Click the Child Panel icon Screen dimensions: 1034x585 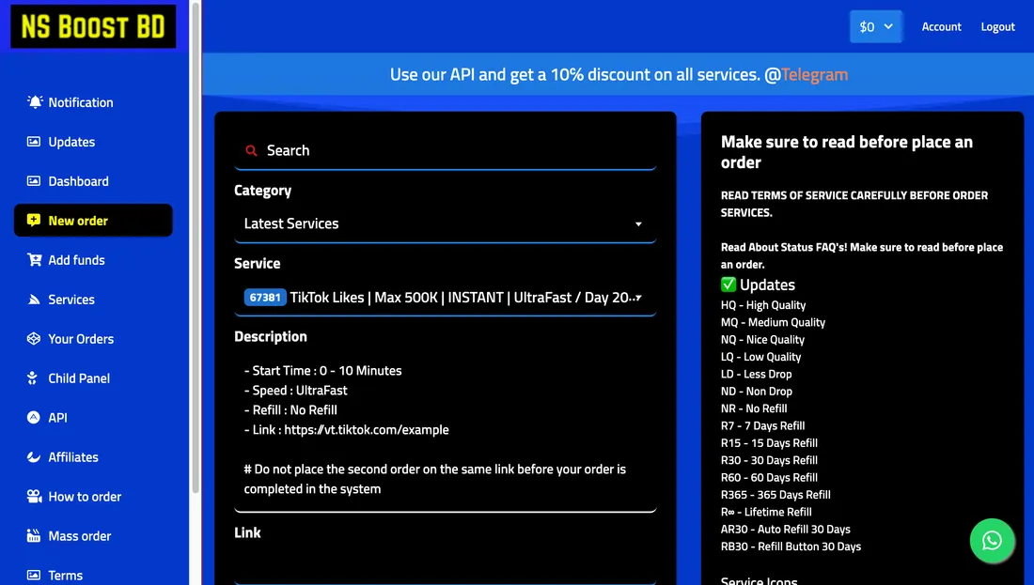click(32, 378)
